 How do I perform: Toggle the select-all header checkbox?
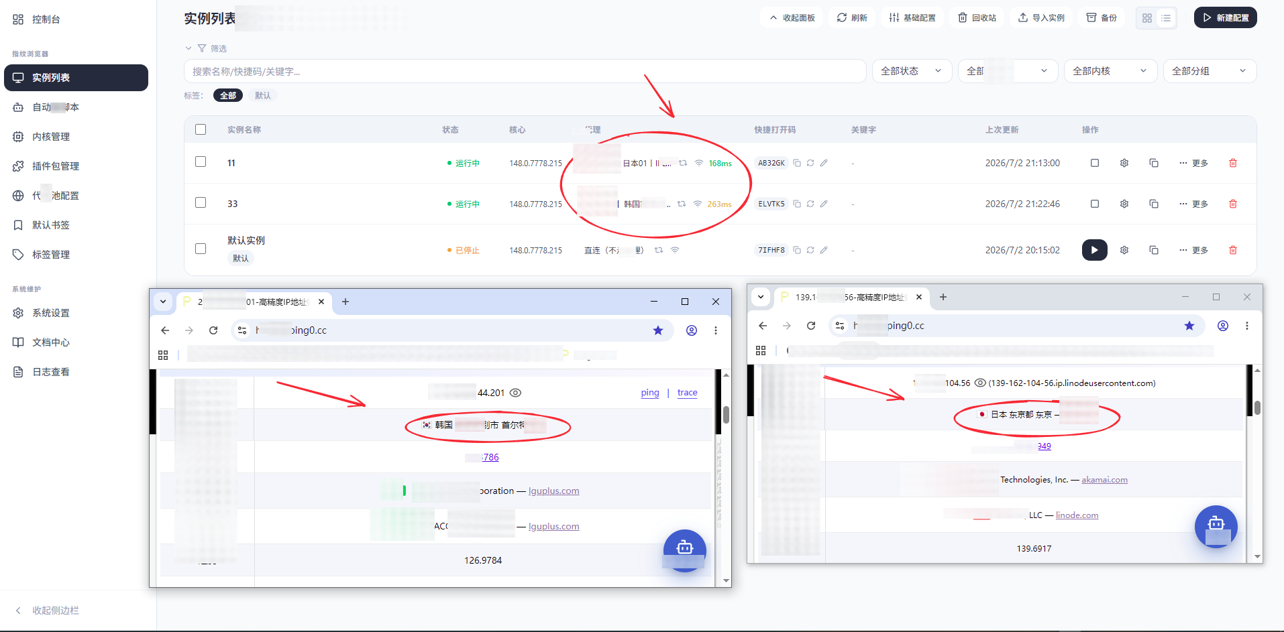tap(201, 129)
